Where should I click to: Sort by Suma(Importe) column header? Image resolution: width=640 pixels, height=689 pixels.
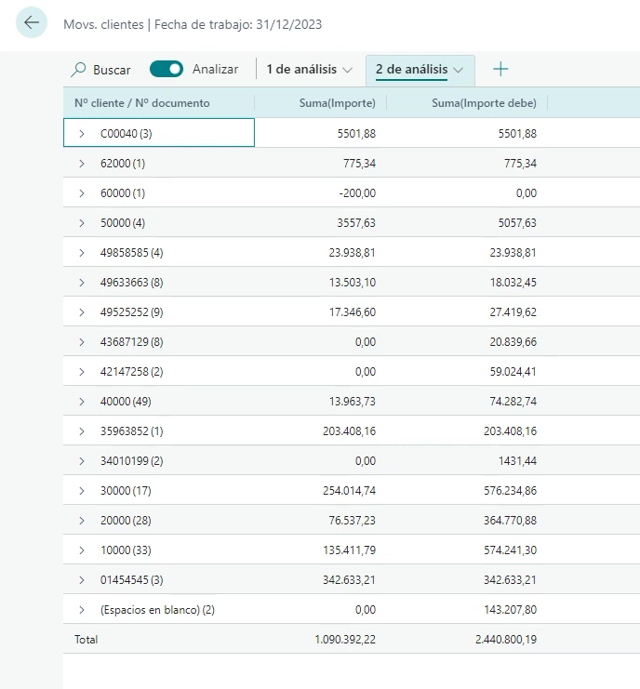(x=338, y=103)
